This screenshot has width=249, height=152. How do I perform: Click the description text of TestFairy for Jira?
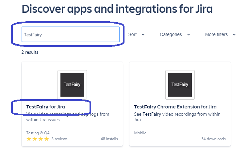tap(68, 117)
